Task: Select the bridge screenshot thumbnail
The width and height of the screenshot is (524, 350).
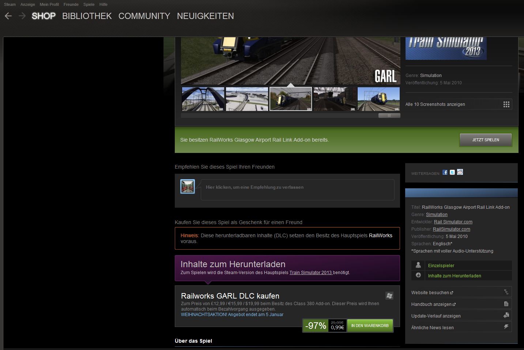Action: pyautogui.click(x=203, y=99)
